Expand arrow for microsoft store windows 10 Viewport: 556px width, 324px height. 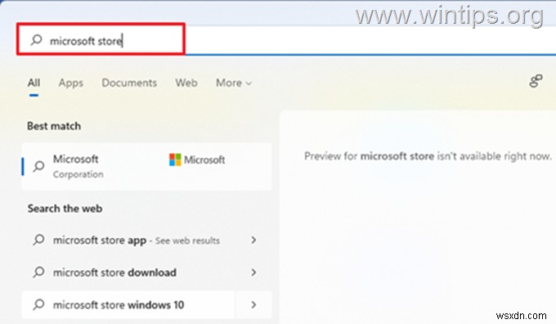coord(253,305)
